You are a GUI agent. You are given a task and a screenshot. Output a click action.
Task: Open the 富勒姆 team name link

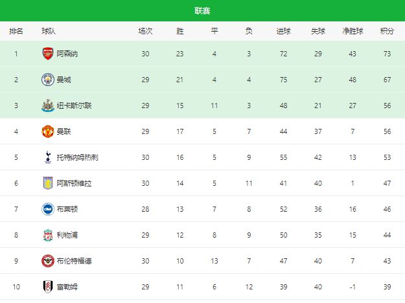[67, 286]
